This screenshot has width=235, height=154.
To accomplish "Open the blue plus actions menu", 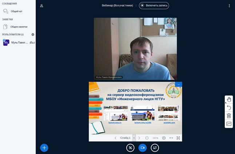I will pyautogui.click(x=44, y=147).
